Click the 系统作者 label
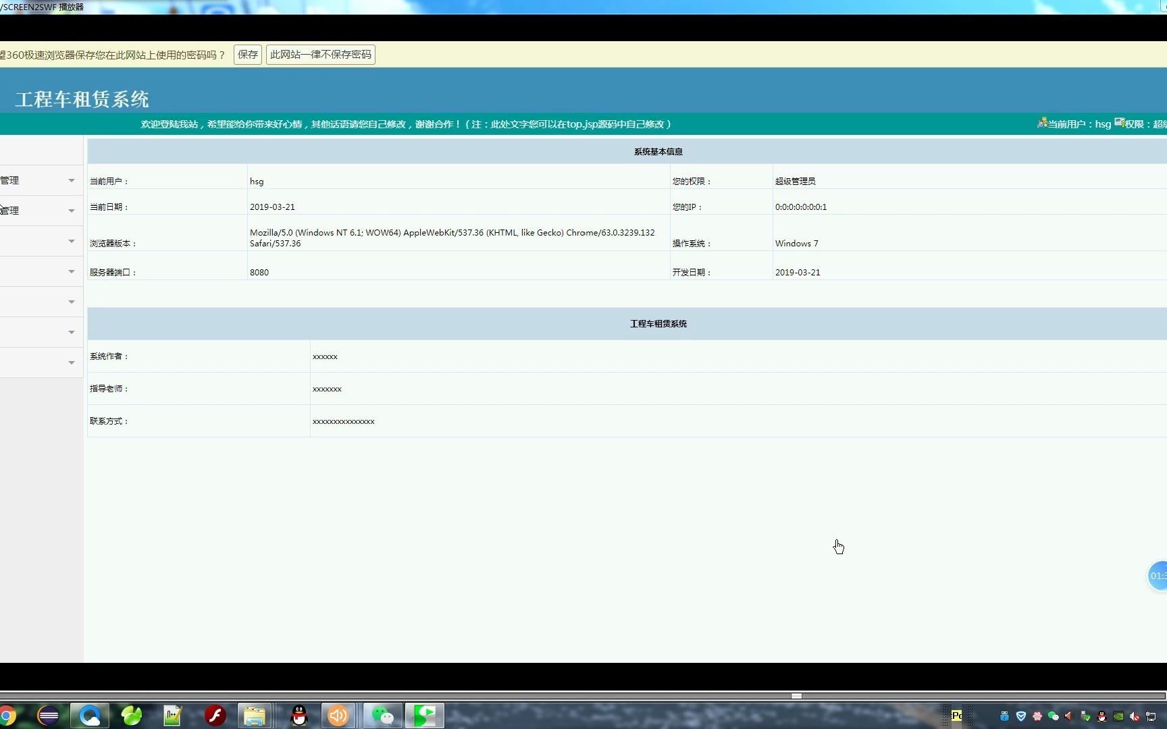Screen dimensions: 1167x729 click(x=109, y=356)
